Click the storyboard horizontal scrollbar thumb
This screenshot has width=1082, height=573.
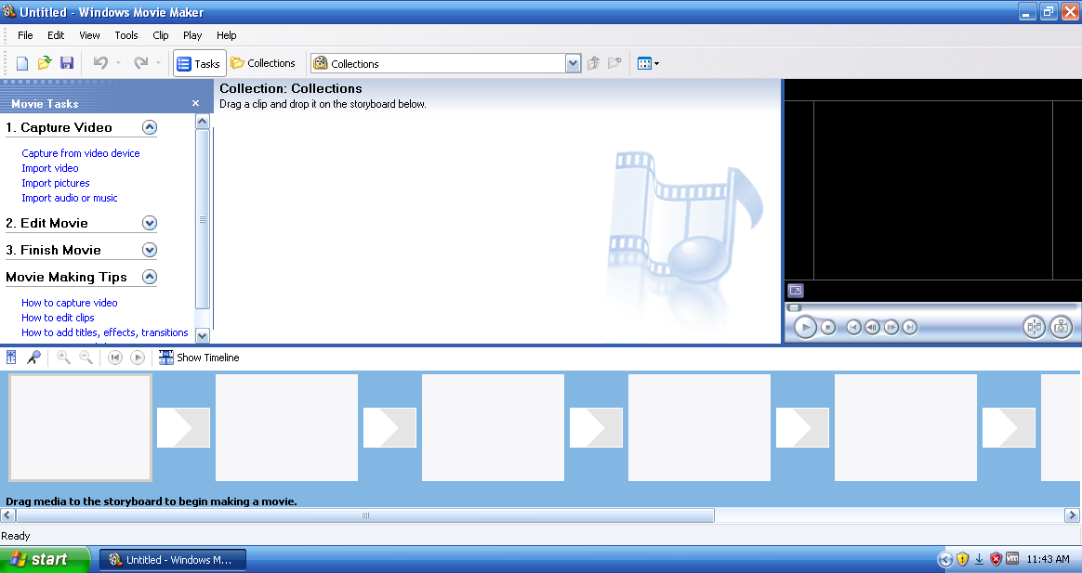pyautogui.click(x=365, y=515)
